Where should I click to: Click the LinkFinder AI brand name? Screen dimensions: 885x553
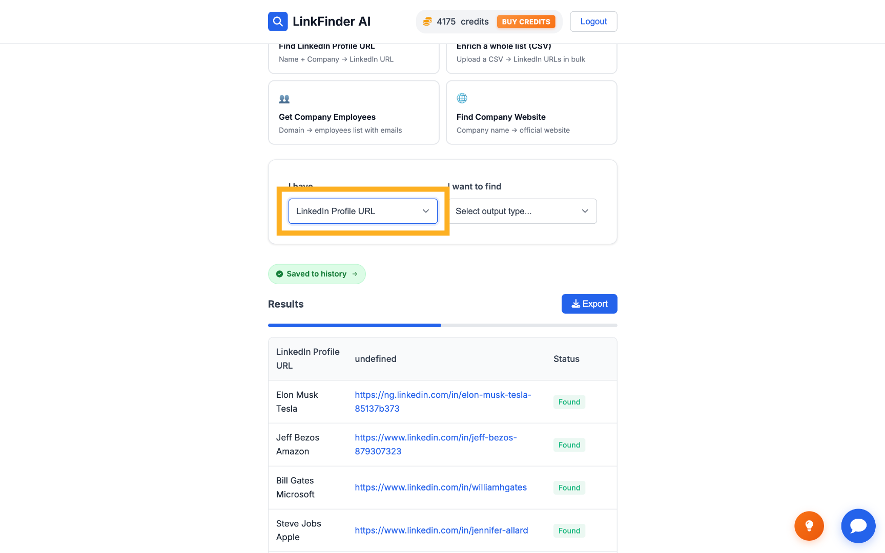click(332, 22)
